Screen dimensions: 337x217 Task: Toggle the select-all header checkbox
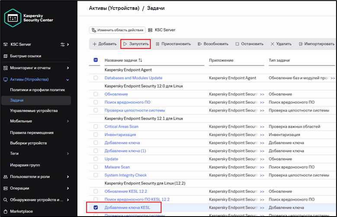96,60
